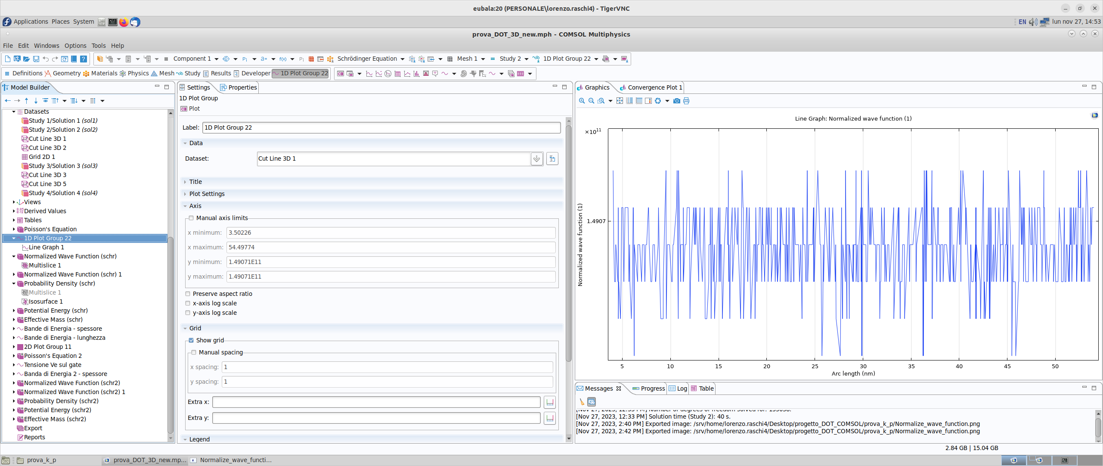Click the print icon in Graphics toolbar
This screenshot has width=1103, height=466.
click(x=686, y=101)
